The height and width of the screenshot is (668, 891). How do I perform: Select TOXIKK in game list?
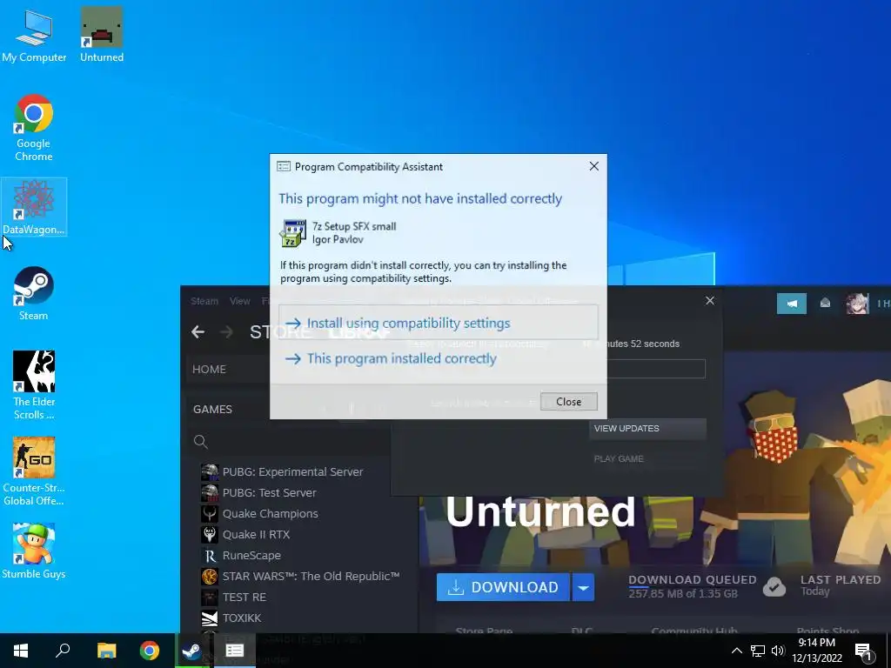[x=242, y=618]
